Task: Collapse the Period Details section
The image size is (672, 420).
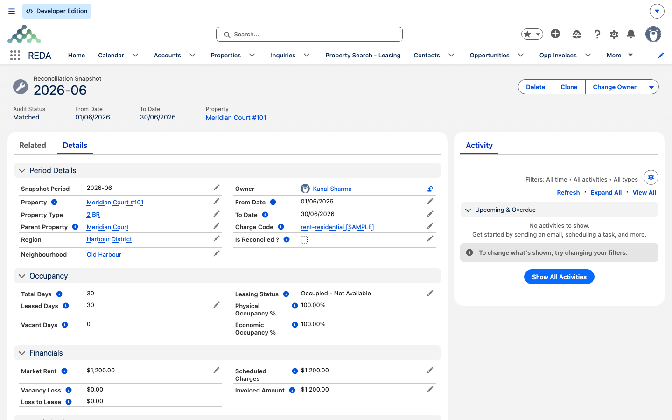Action: (x=22, y=171)
